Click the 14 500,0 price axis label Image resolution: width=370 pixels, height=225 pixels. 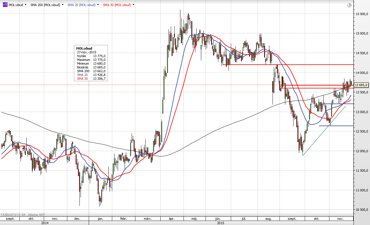point(362,53)
